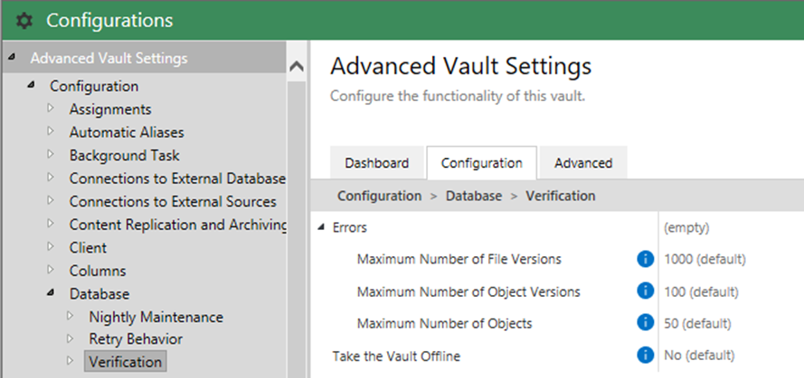Expand Connections to External Database arrow

tap(51, 177)
